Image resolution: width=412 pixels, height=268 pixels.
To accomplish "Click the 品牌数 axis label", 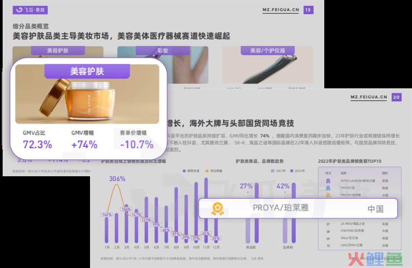I will (x=288, y=247).
